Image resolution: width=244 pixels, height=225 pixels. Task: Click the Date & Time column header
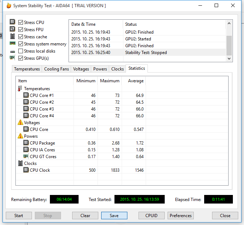point(96,24)
